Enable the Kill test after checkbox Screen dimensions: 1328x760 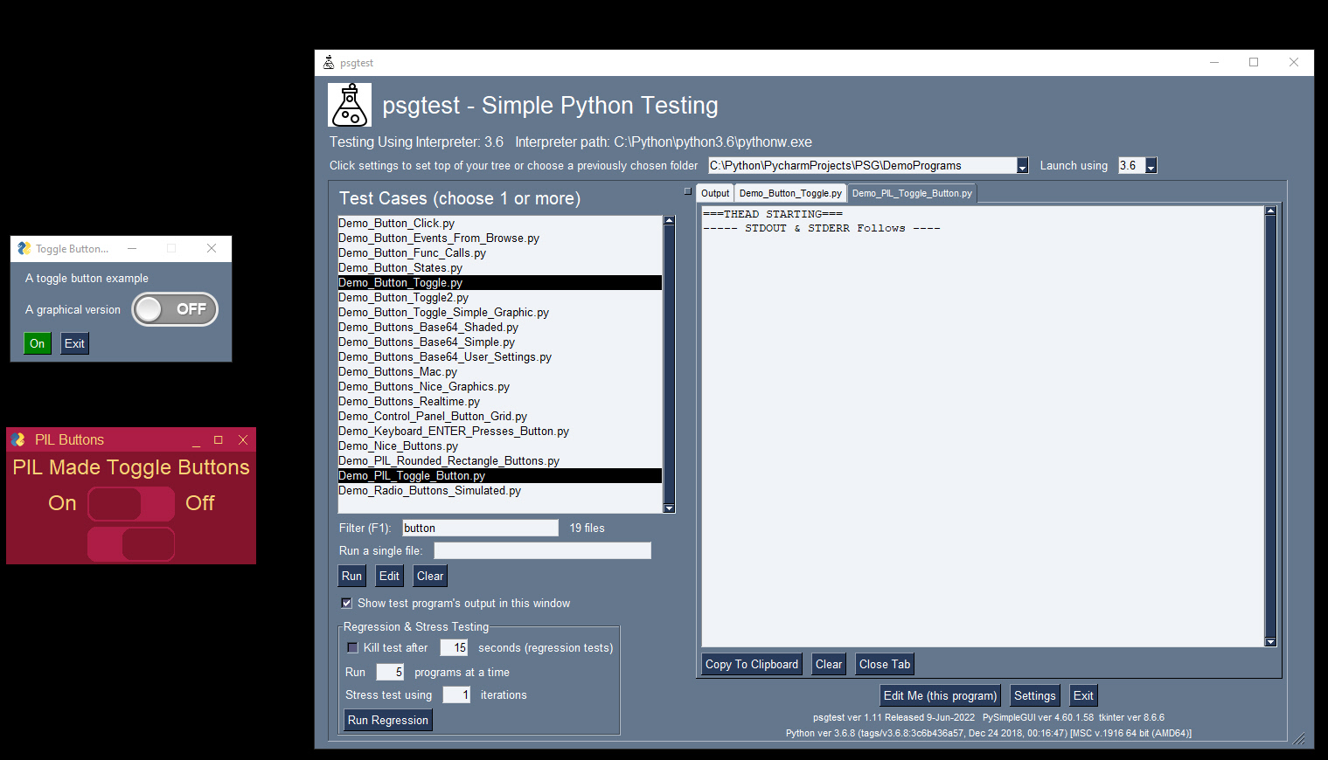(353, 648)
